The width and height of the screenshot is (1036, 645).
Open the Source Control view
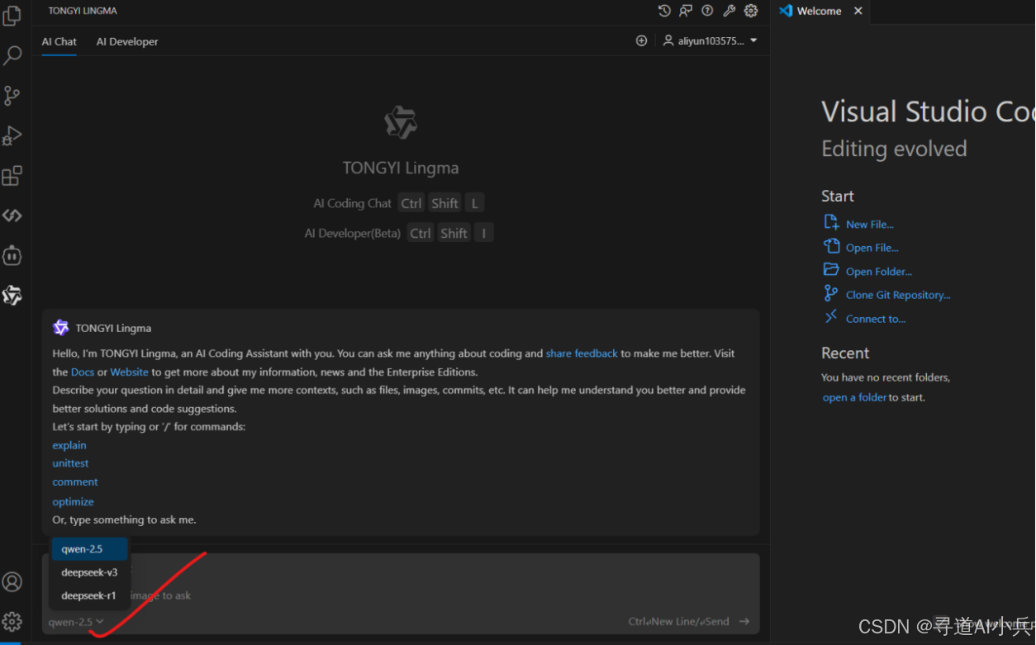(x=12, y=96)
